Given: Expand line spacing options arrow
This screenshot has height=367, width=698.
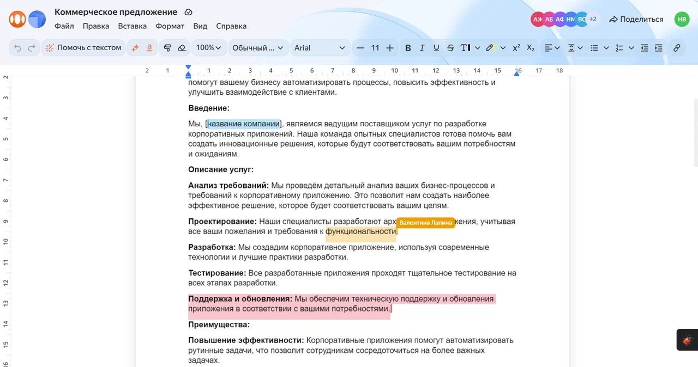Looking at the screenshot, I should coord(580,48).
